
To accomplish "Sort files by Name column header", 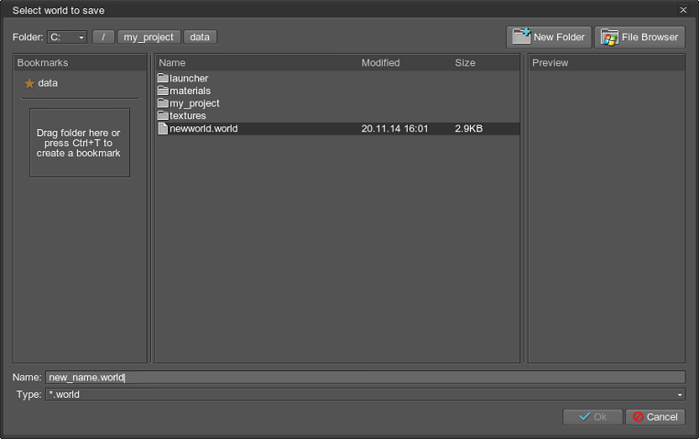I will tap(172, 63).
